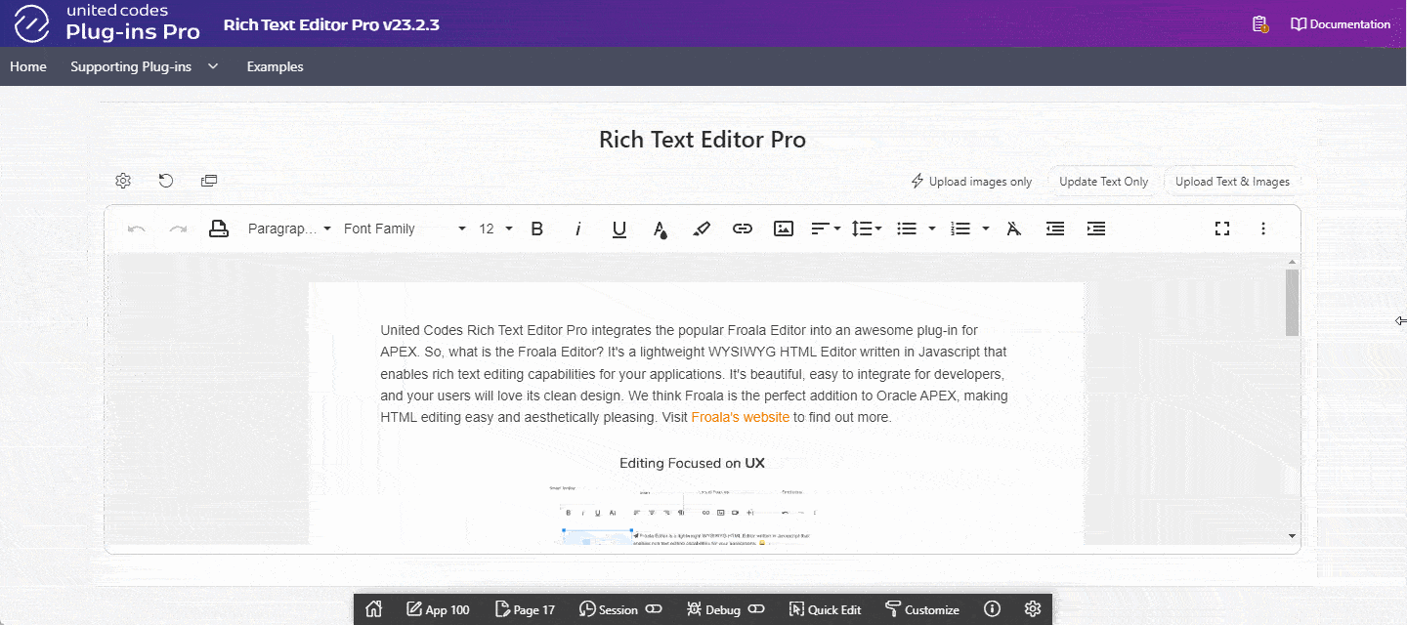The height and width of the screenshot is (625, 1407).
Task: Open the numbered list style dropdown arrow
Action: coord(986,229)
